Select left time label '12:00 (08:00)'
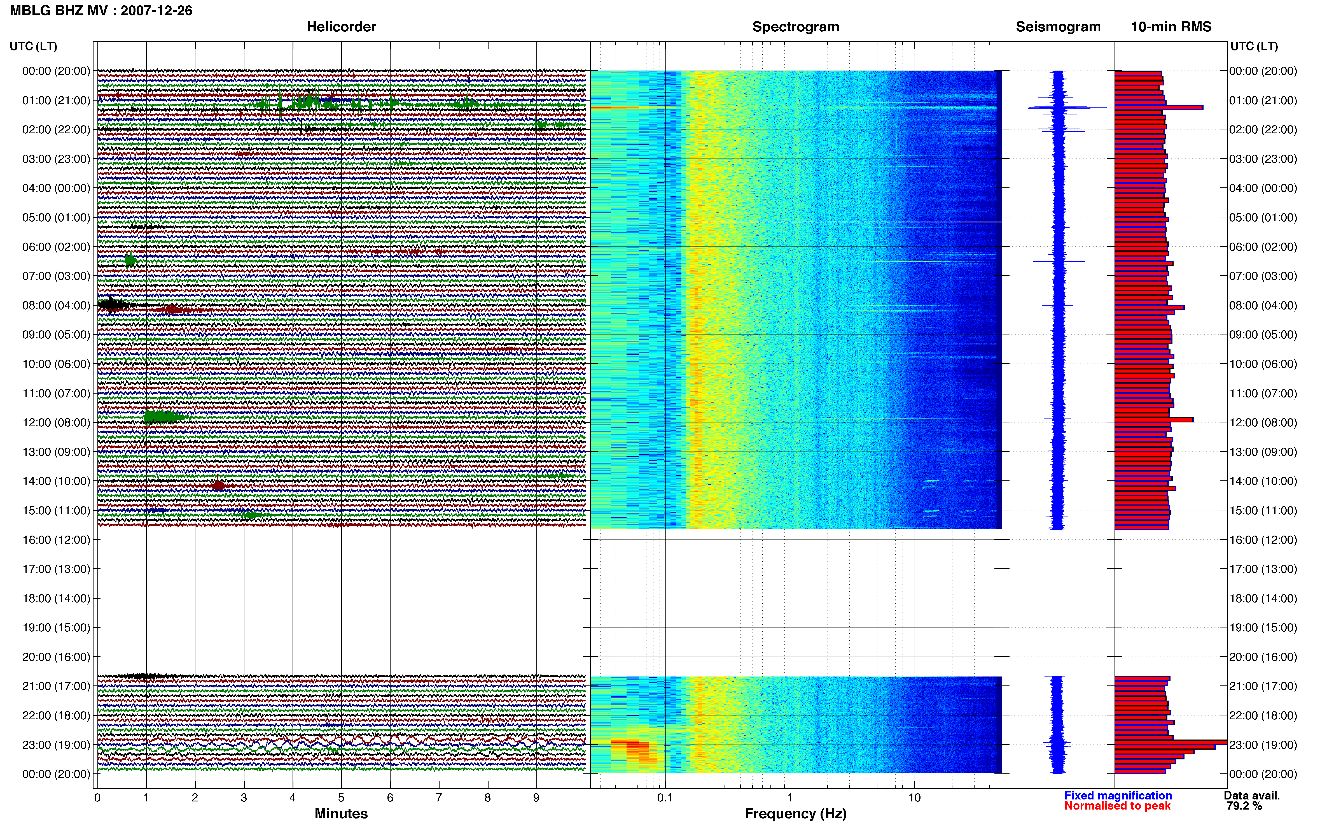The image size is (1327, 830). tap(56, 423)
